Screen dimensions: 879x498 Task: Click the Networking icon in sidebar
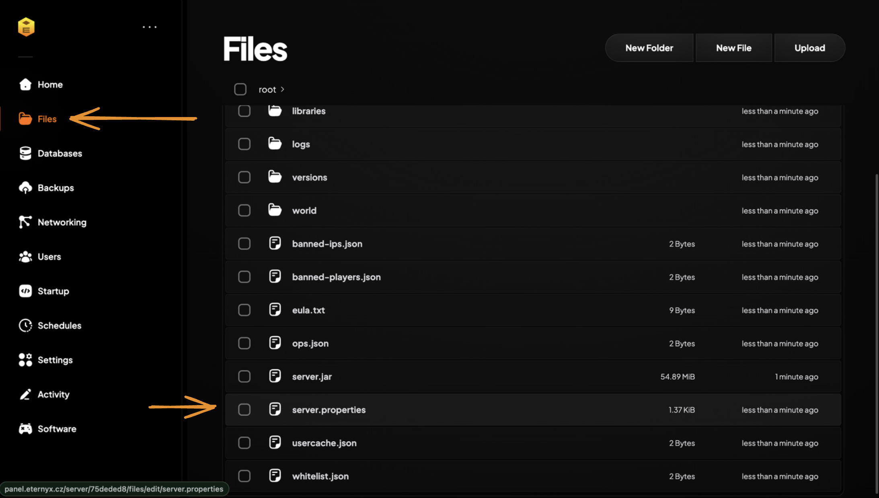pos(25,222)
